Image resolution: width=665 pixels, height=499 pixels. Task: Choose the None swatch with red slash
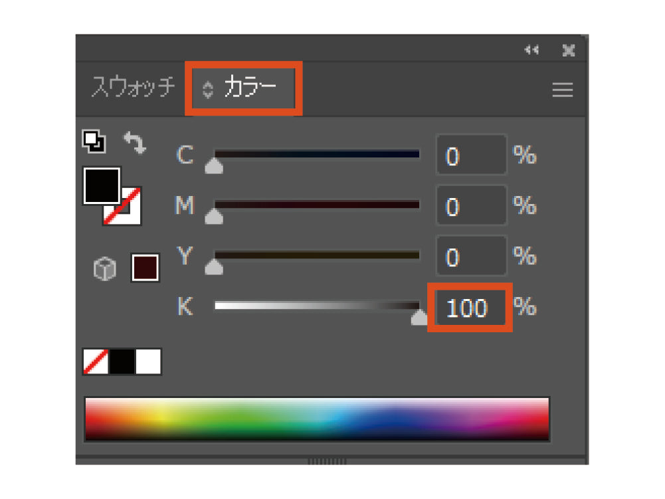coord(96,361)
